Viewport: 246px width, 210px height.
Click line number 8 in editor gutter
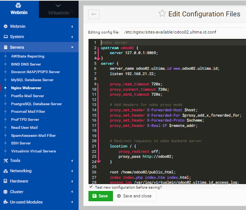[95, 79]
